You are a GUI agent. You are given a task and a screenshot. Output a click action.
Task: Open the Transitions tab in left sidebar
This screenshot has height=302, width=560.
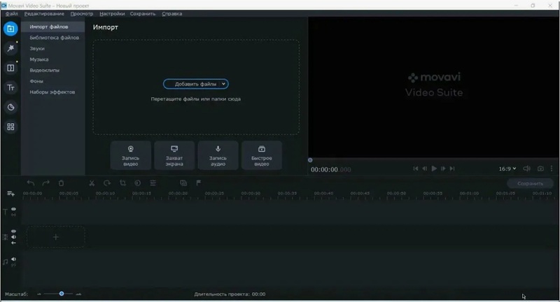click(x=10, y=68)
